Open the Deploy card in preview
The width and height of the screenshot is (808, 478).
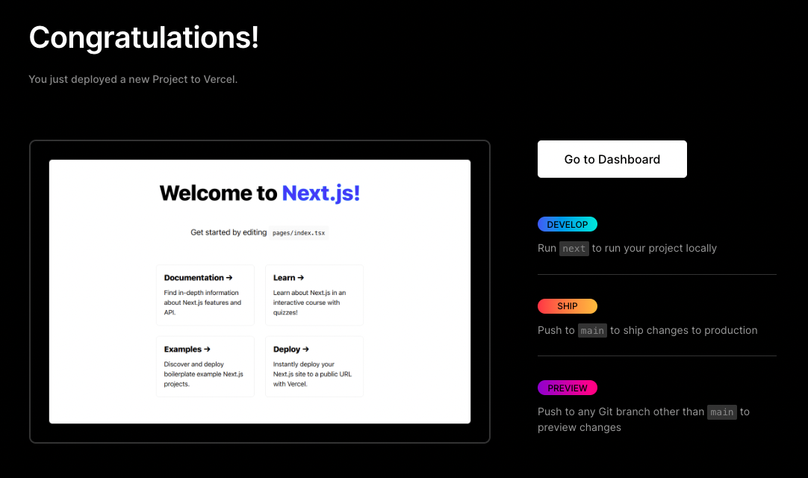pyautogui.click(x=314, y=367)
